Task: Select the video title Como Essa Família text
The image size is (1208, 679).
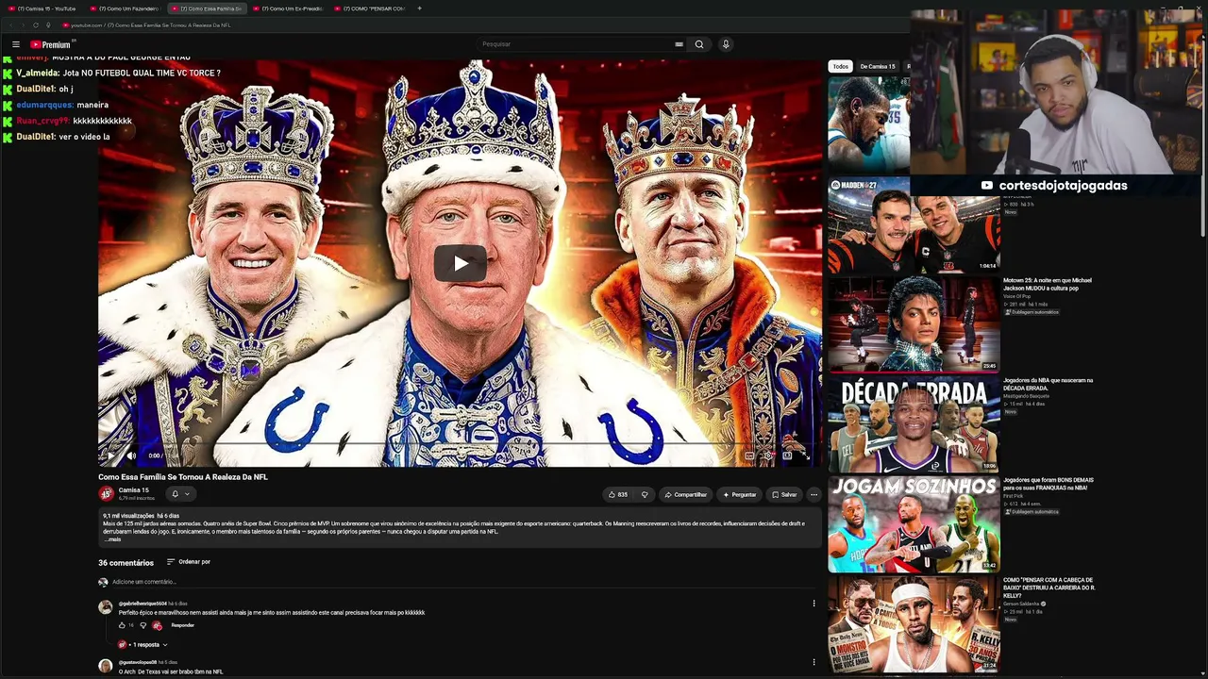Action: pyautogui.click(x=183, y=477)
